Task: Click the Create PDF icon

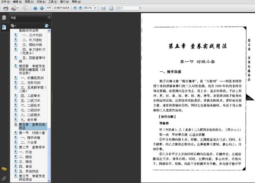Action: [x=14, y=8]
